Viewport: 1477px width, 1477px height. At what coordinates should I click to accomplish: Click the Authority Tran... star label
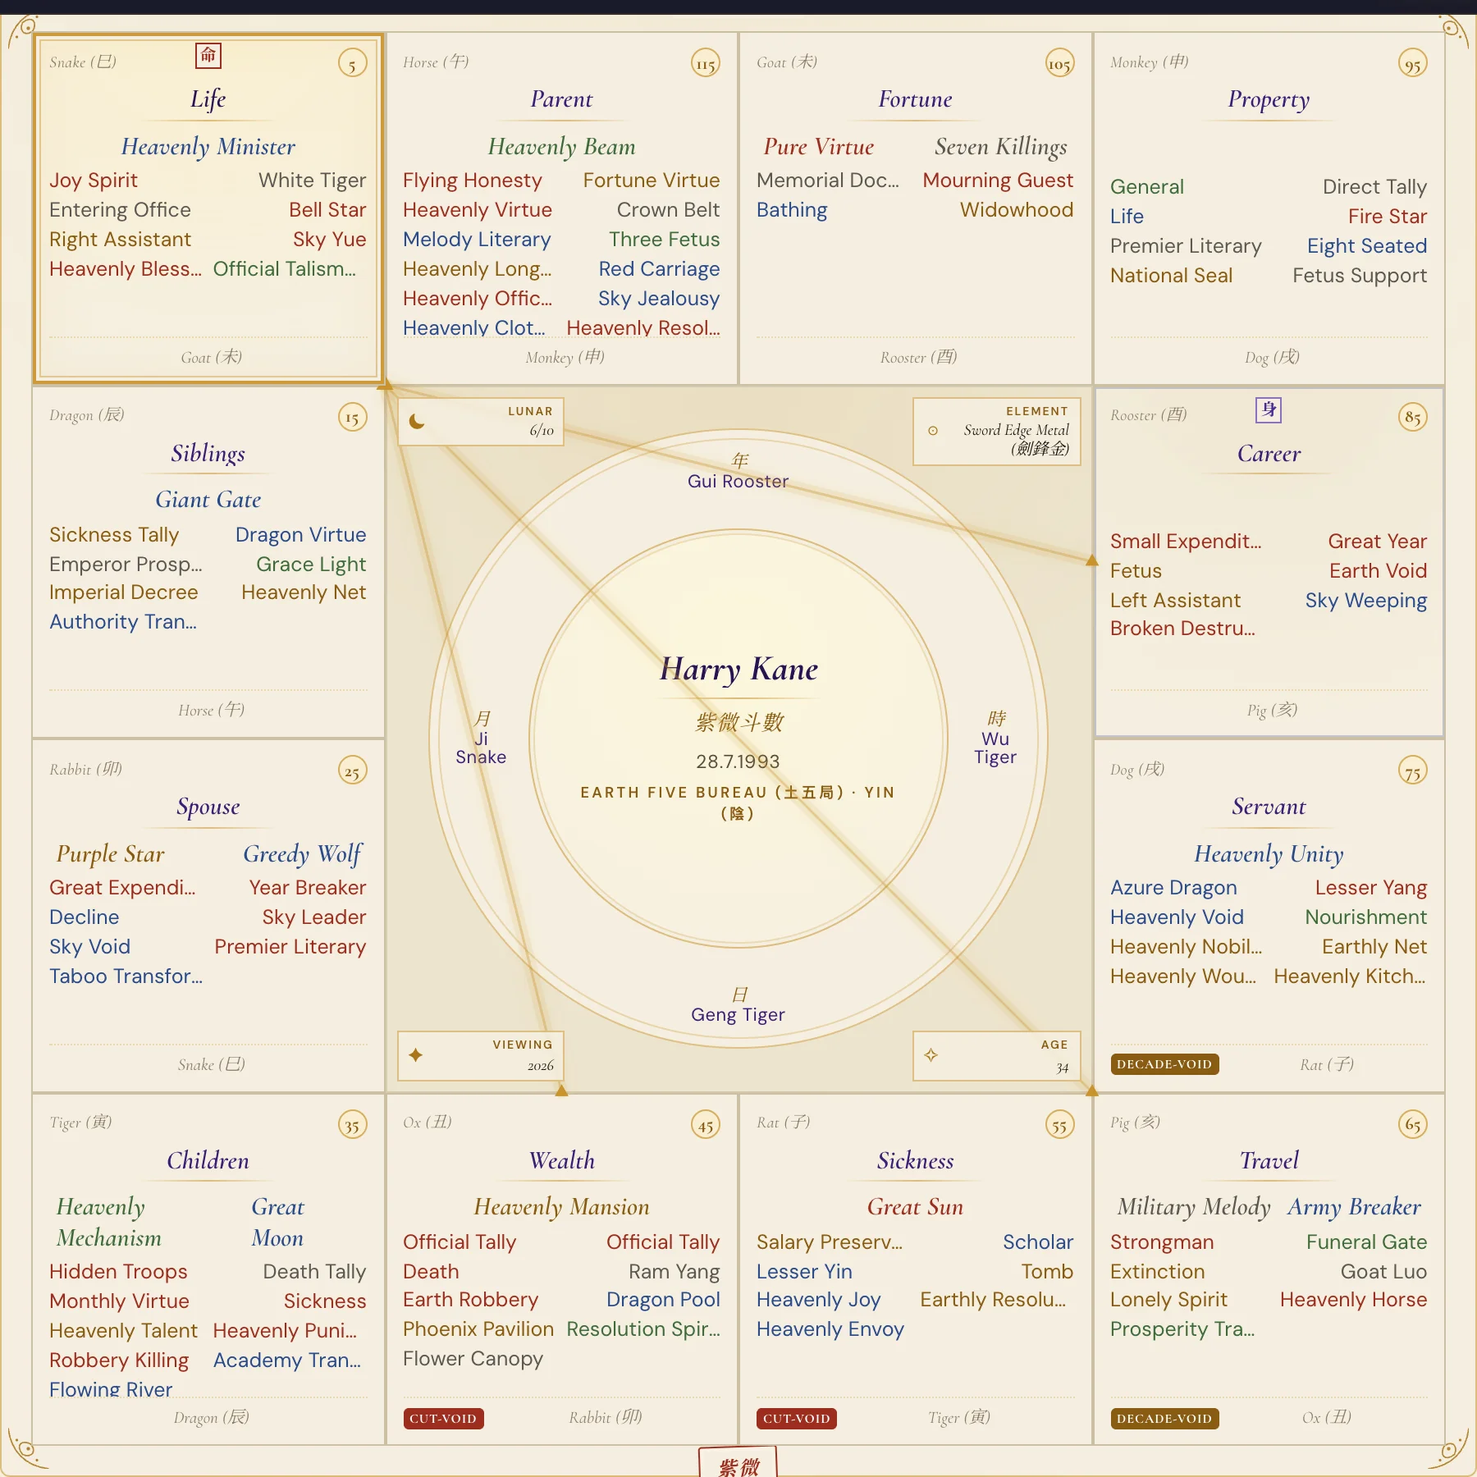(x=123, y=622)
